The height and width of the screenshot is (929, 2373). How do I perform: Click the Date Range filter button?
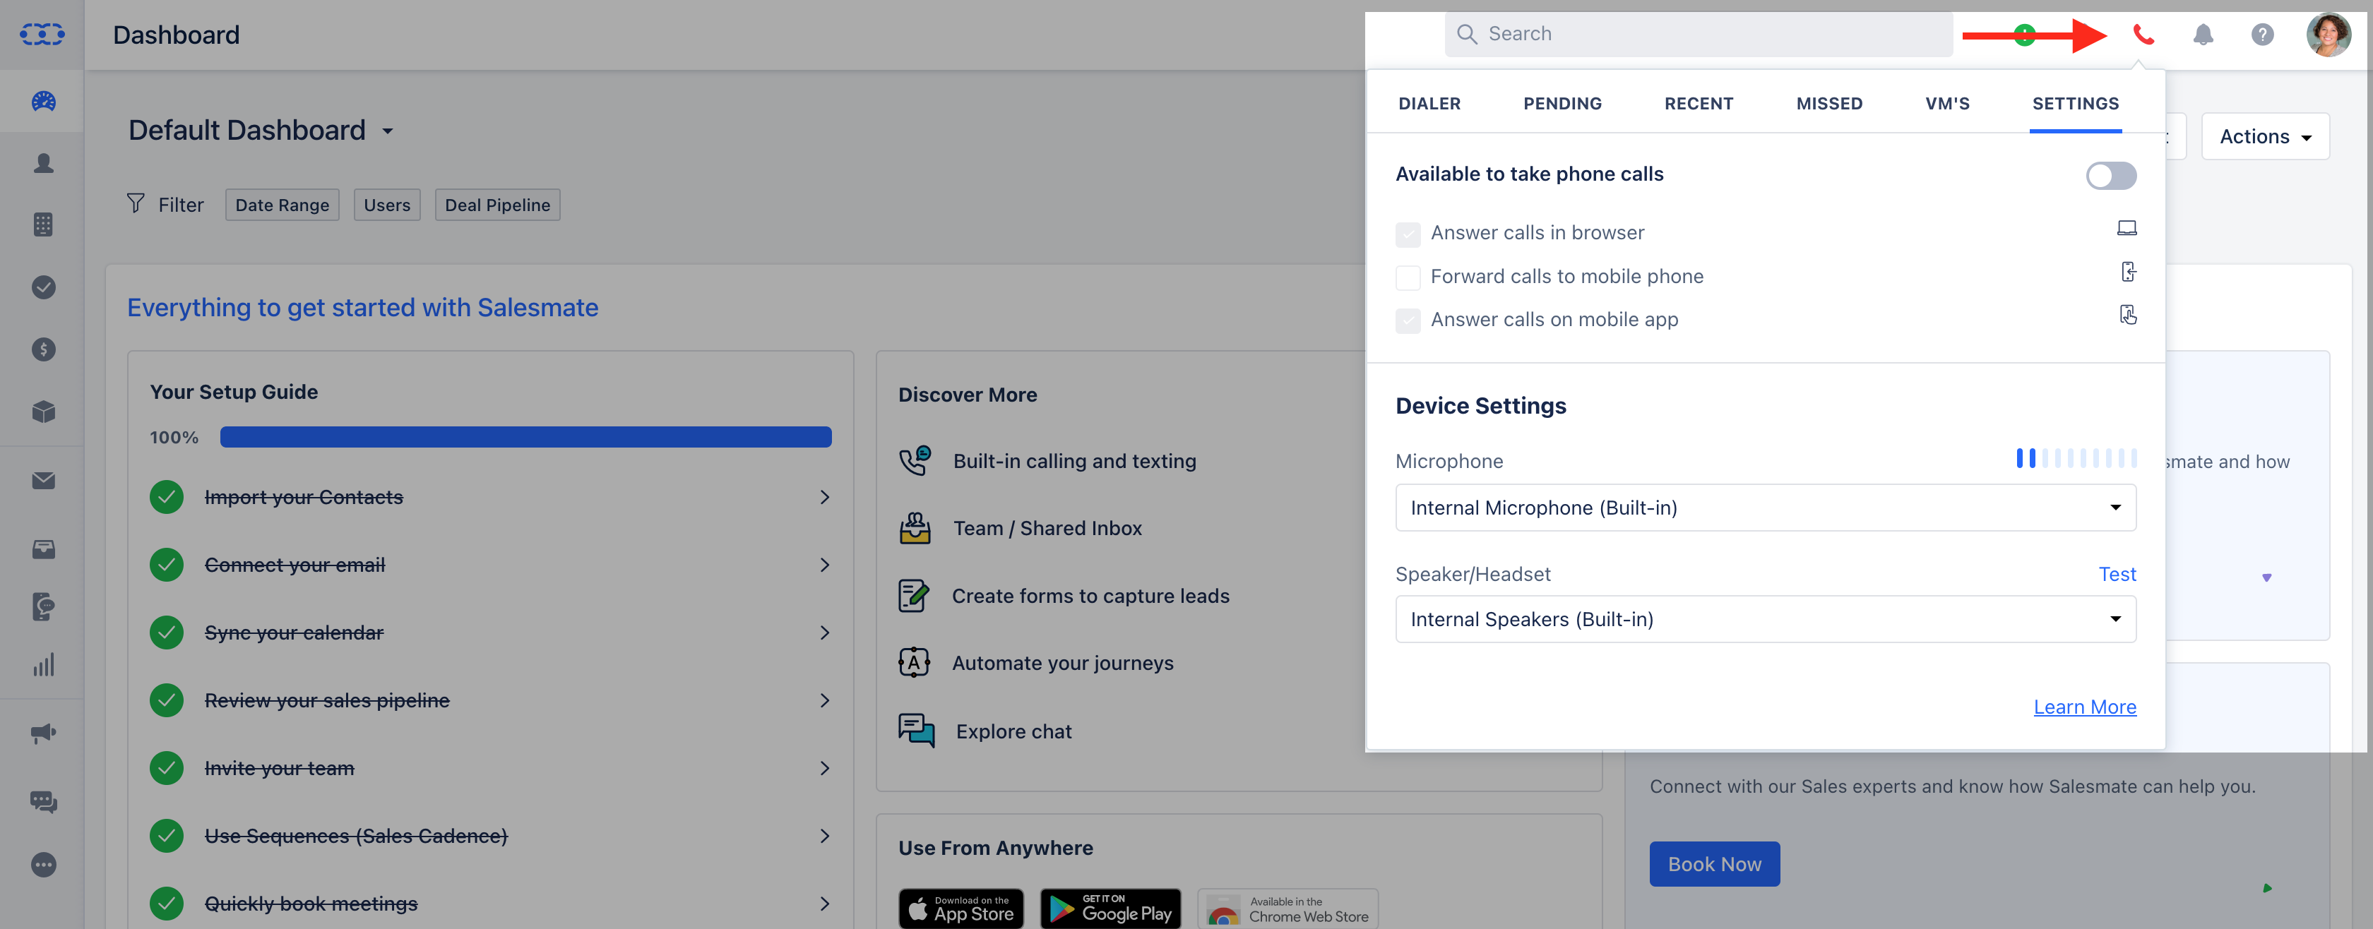(282, 205)
